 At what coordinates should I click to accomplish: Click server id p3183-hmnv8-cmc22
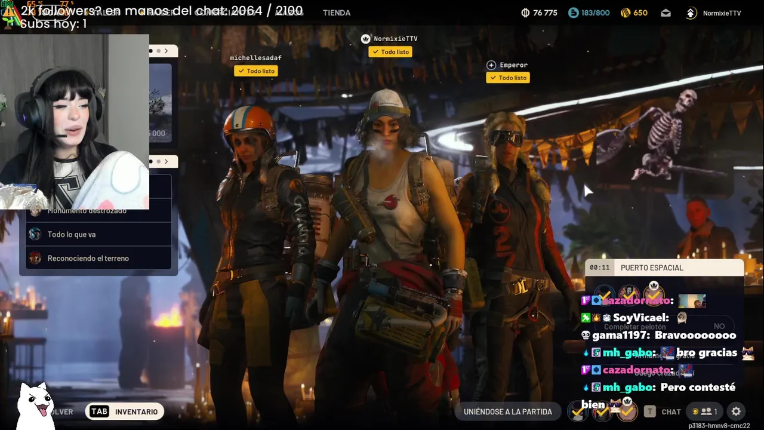pos(719,426)
